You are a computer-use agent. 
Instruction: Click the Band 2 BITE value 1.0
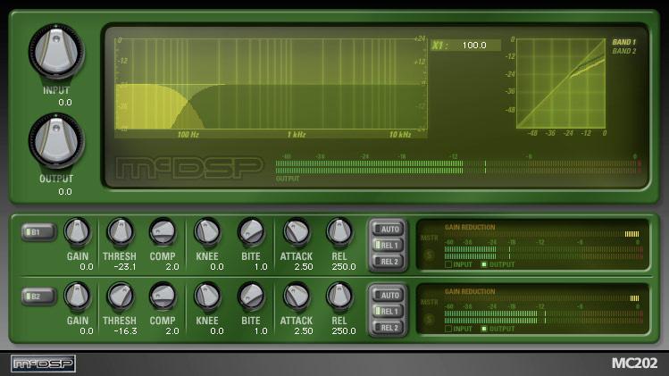click(x=261, y=331)
